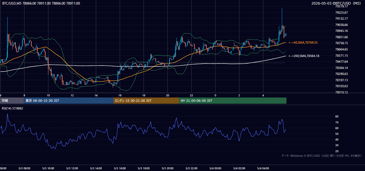
Task: Click the date axis label 5/3 08:00
Action: click(24, 168)
